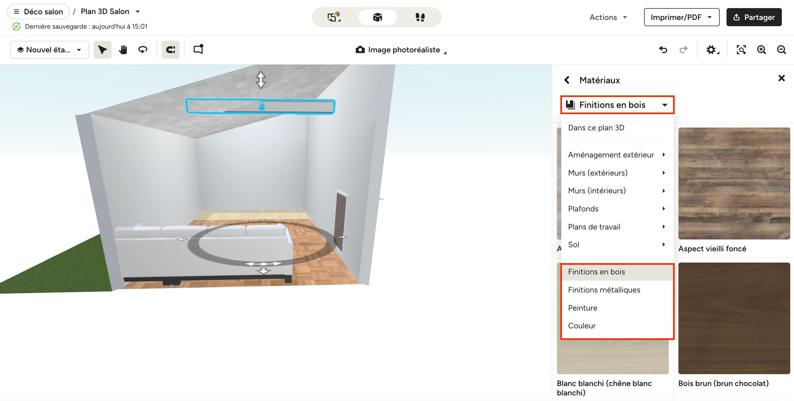Undo the last action

point(663,50)
